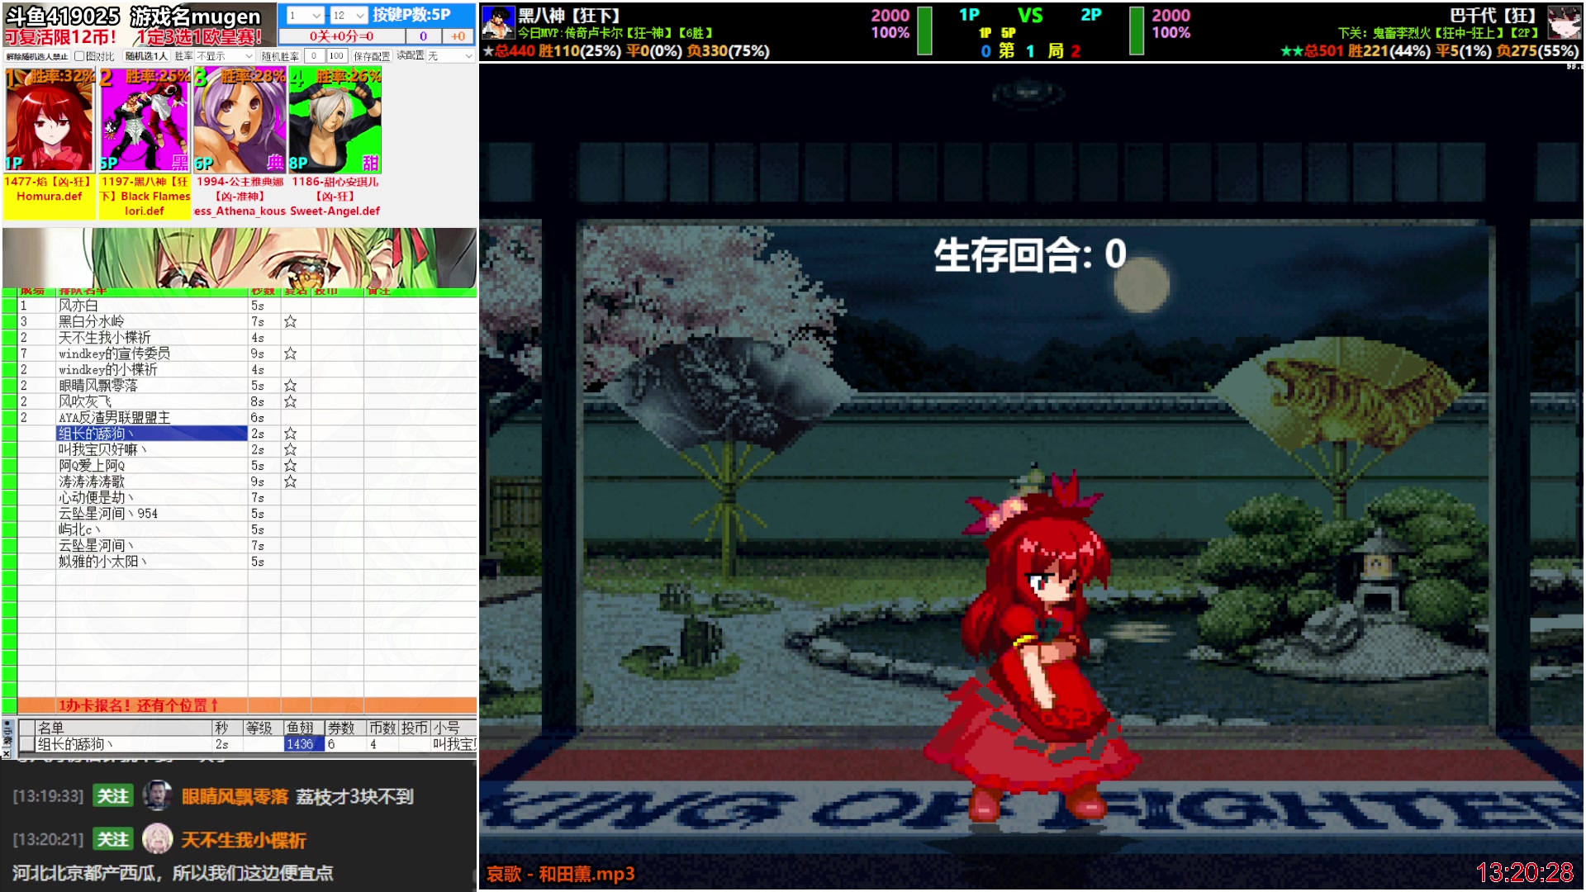1586x892 pixels.
Task: Click the purple 0 counter button
Action: click(424, 36)
